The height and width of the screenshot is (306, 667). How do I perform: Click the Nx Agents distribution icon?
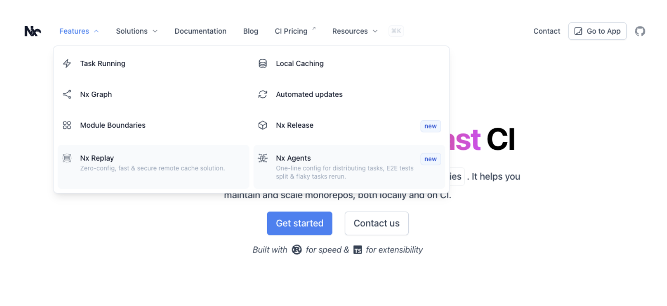tap(263, 158)
